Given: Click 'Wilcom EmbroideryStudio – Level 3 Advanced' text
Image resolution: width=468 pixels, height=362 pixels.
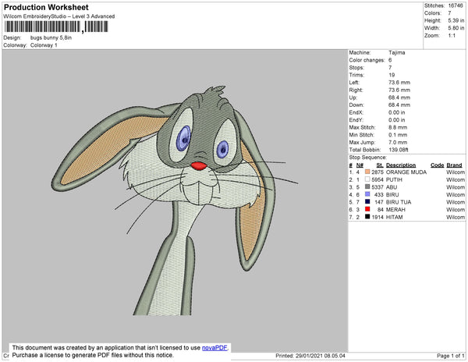Looking at the screenshot, I should [x=59, y=16].
